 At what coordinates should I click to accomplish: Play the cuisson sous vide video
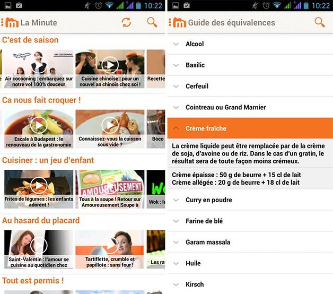(110, 125)
